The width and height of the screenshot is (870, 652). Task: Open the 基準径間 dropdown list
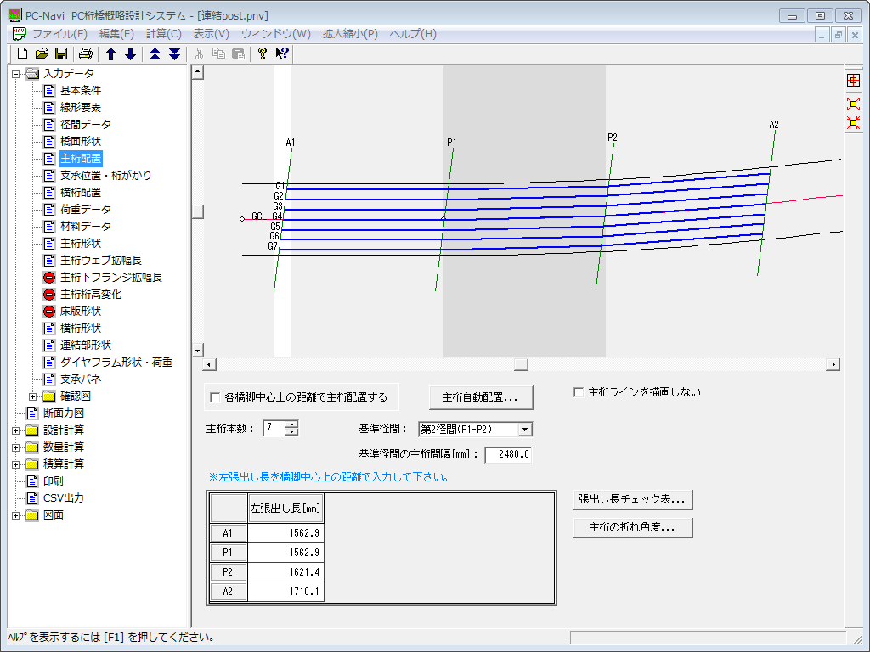coord(524,430)
